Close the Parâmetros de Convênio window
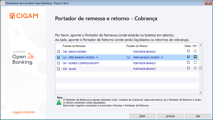The width and height of the screenshot is (213, 120). click(208, 3)
